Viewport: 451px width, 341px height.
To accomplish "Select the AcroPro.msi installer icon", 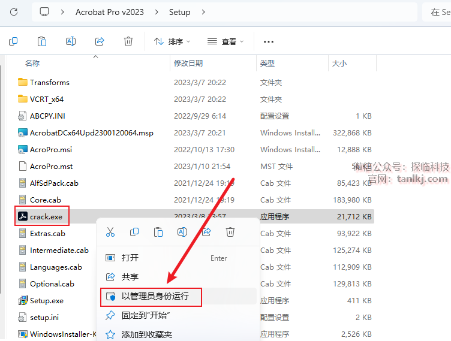I will pos(23,149).
